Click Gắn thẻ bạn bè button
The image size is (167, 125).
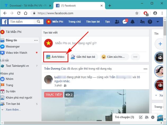[x=83, y=57]
